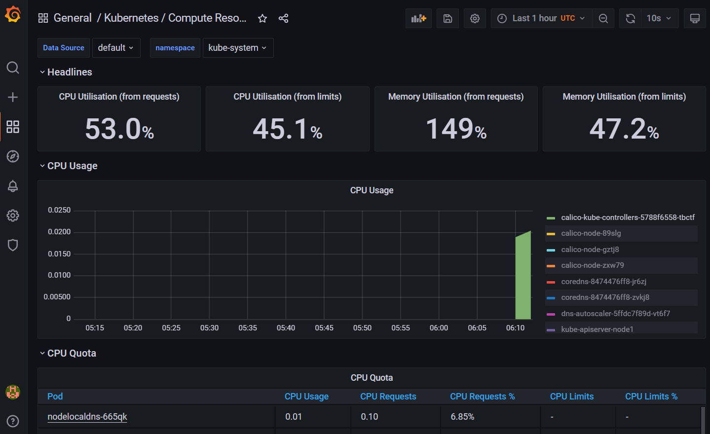Click the green bar in CPU Usage graph
710x434 pixels.
pyautogui.click(x=523, y=276)
